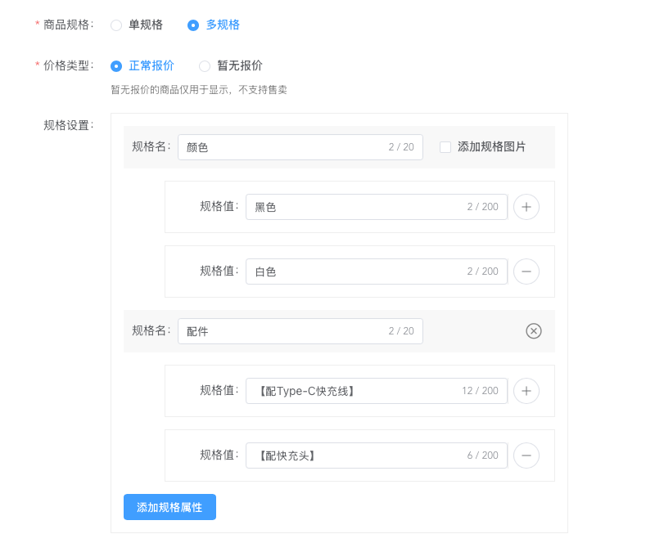Enable the 添加规格图片 checkbox
This screenshot has width=655, height=543.
click(x=445, y=147)
